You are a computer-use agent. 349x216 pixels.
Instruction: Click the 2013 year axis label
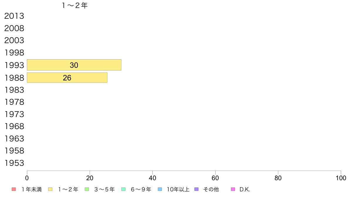(x=14, y=16)
